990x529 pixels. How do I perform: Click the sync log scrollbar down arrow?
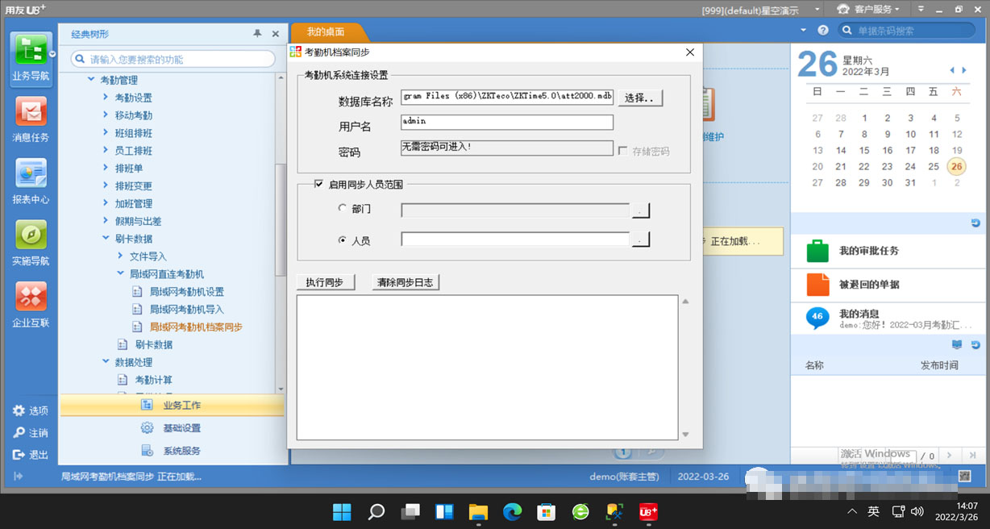tap(685, 435)
